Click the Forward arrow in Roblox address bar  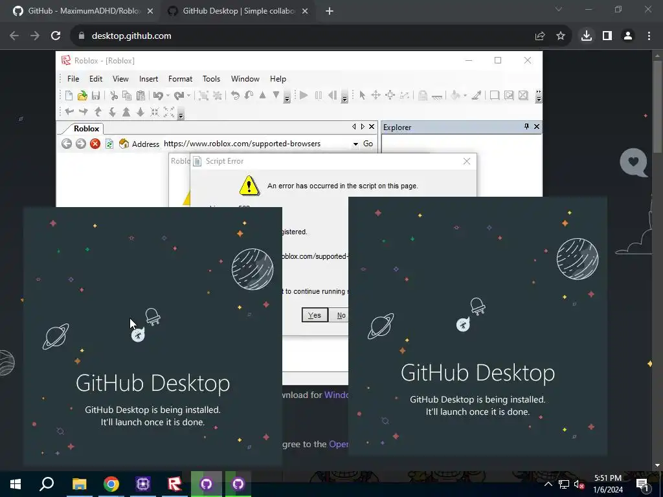coord(81,144)
